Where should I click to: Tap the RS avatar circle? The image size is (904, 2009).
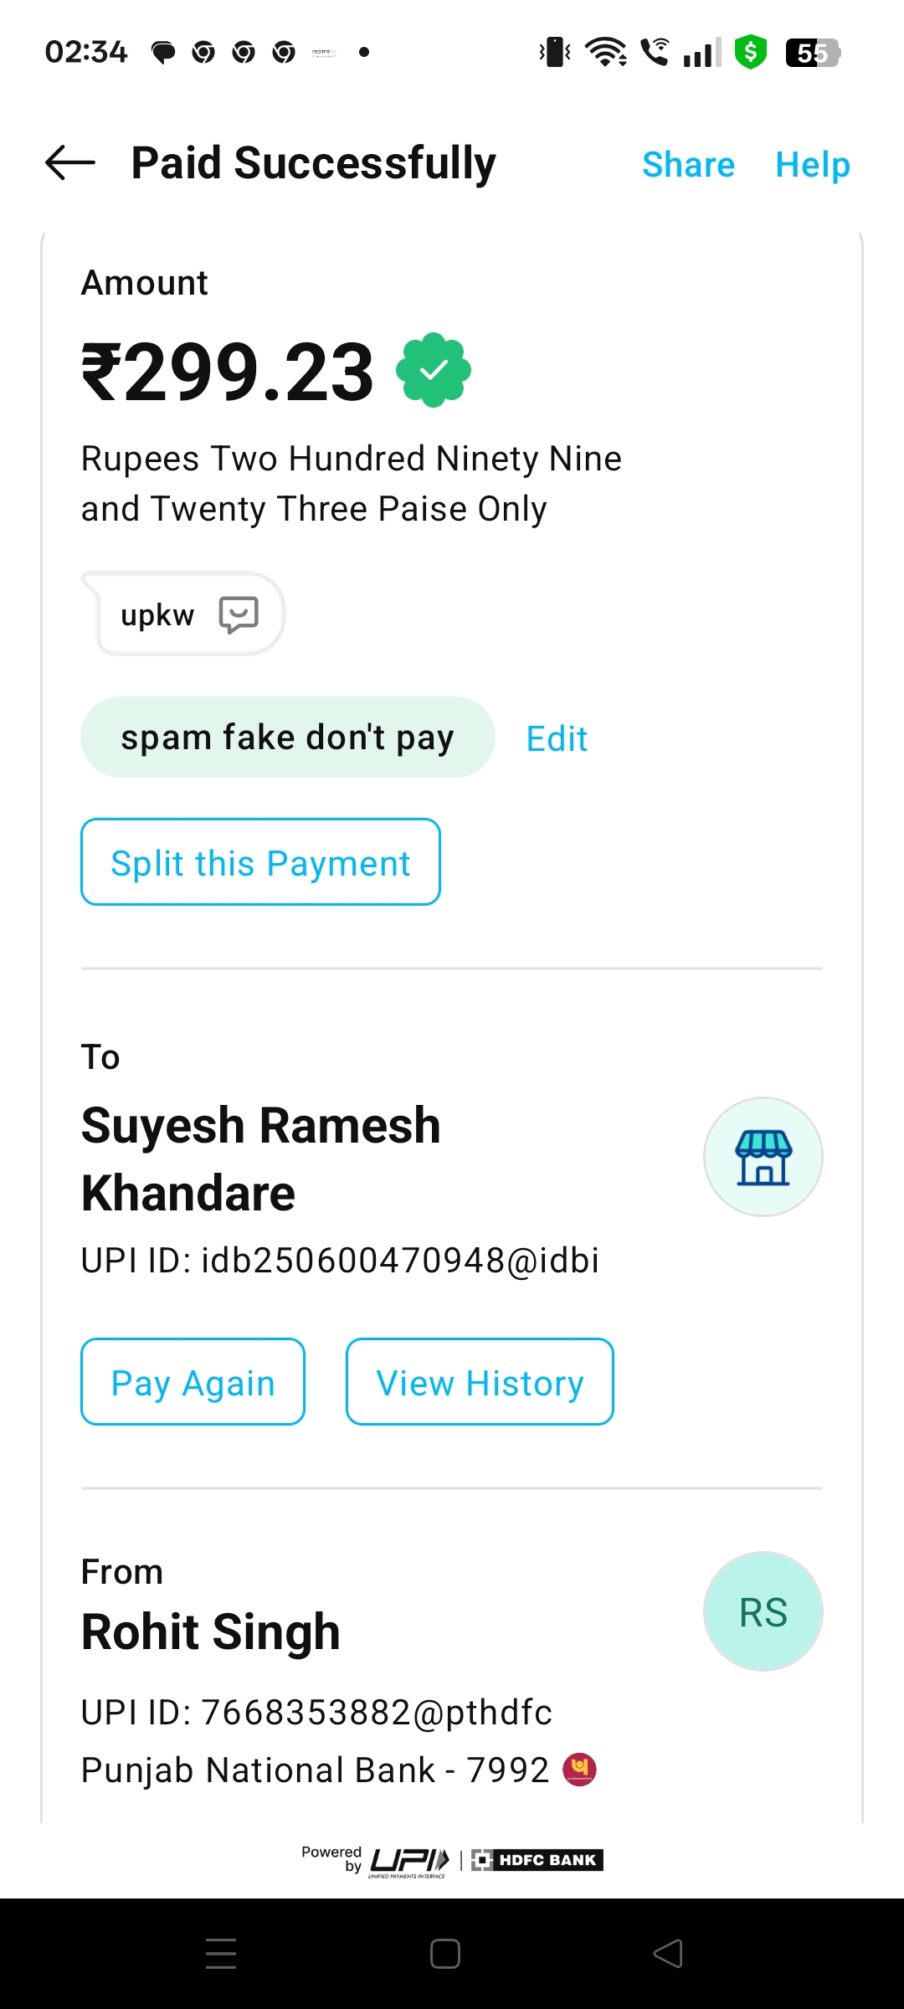pyautogui.click(x=763, y=1611)
